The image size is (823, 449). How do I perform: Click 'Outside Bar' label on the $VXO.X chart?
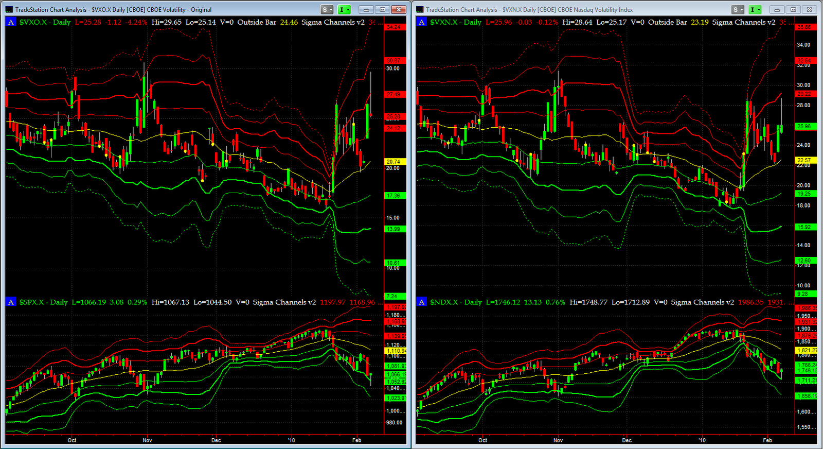coord(257,22)
